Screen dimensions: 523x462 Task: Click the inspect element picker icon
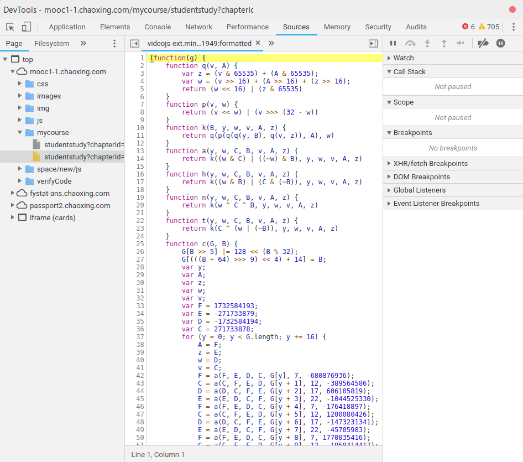(10, 27)
